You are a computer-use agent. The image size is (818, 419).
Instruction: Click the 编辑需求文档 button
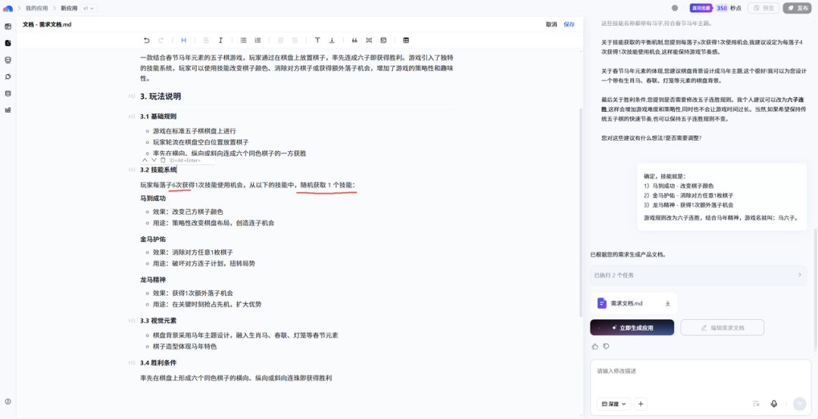point(723,327)
